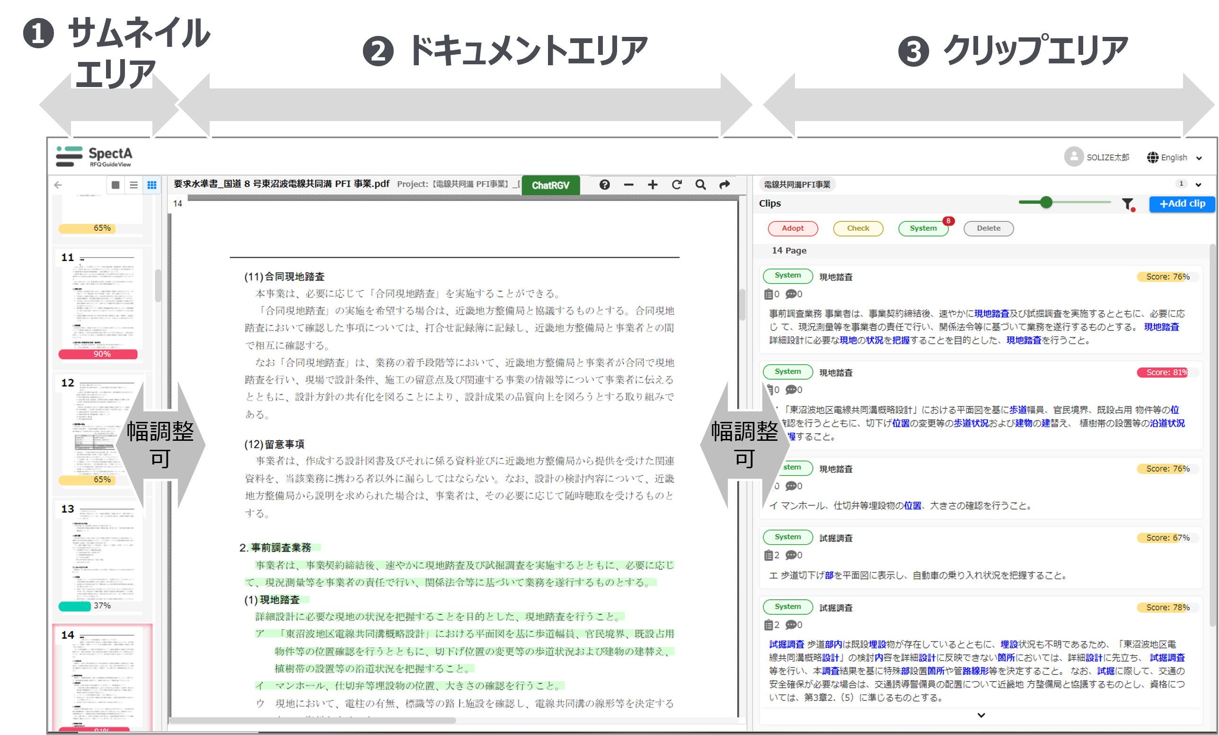Adjust the Clips score threshold slider
Image resolution: width=1219 pixels, height=735 pixels.
coord(1046,202)
